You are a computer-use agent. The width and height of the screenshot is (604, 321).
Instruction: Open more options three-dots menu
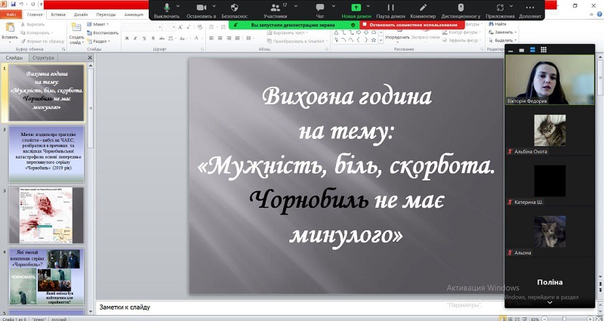click(x=529, y=7)
